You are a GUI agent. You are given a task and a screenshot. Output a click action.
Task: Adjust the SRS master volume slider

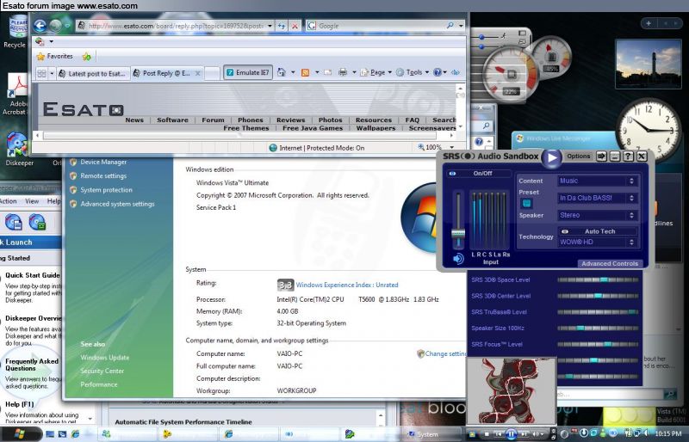(458, 234)
